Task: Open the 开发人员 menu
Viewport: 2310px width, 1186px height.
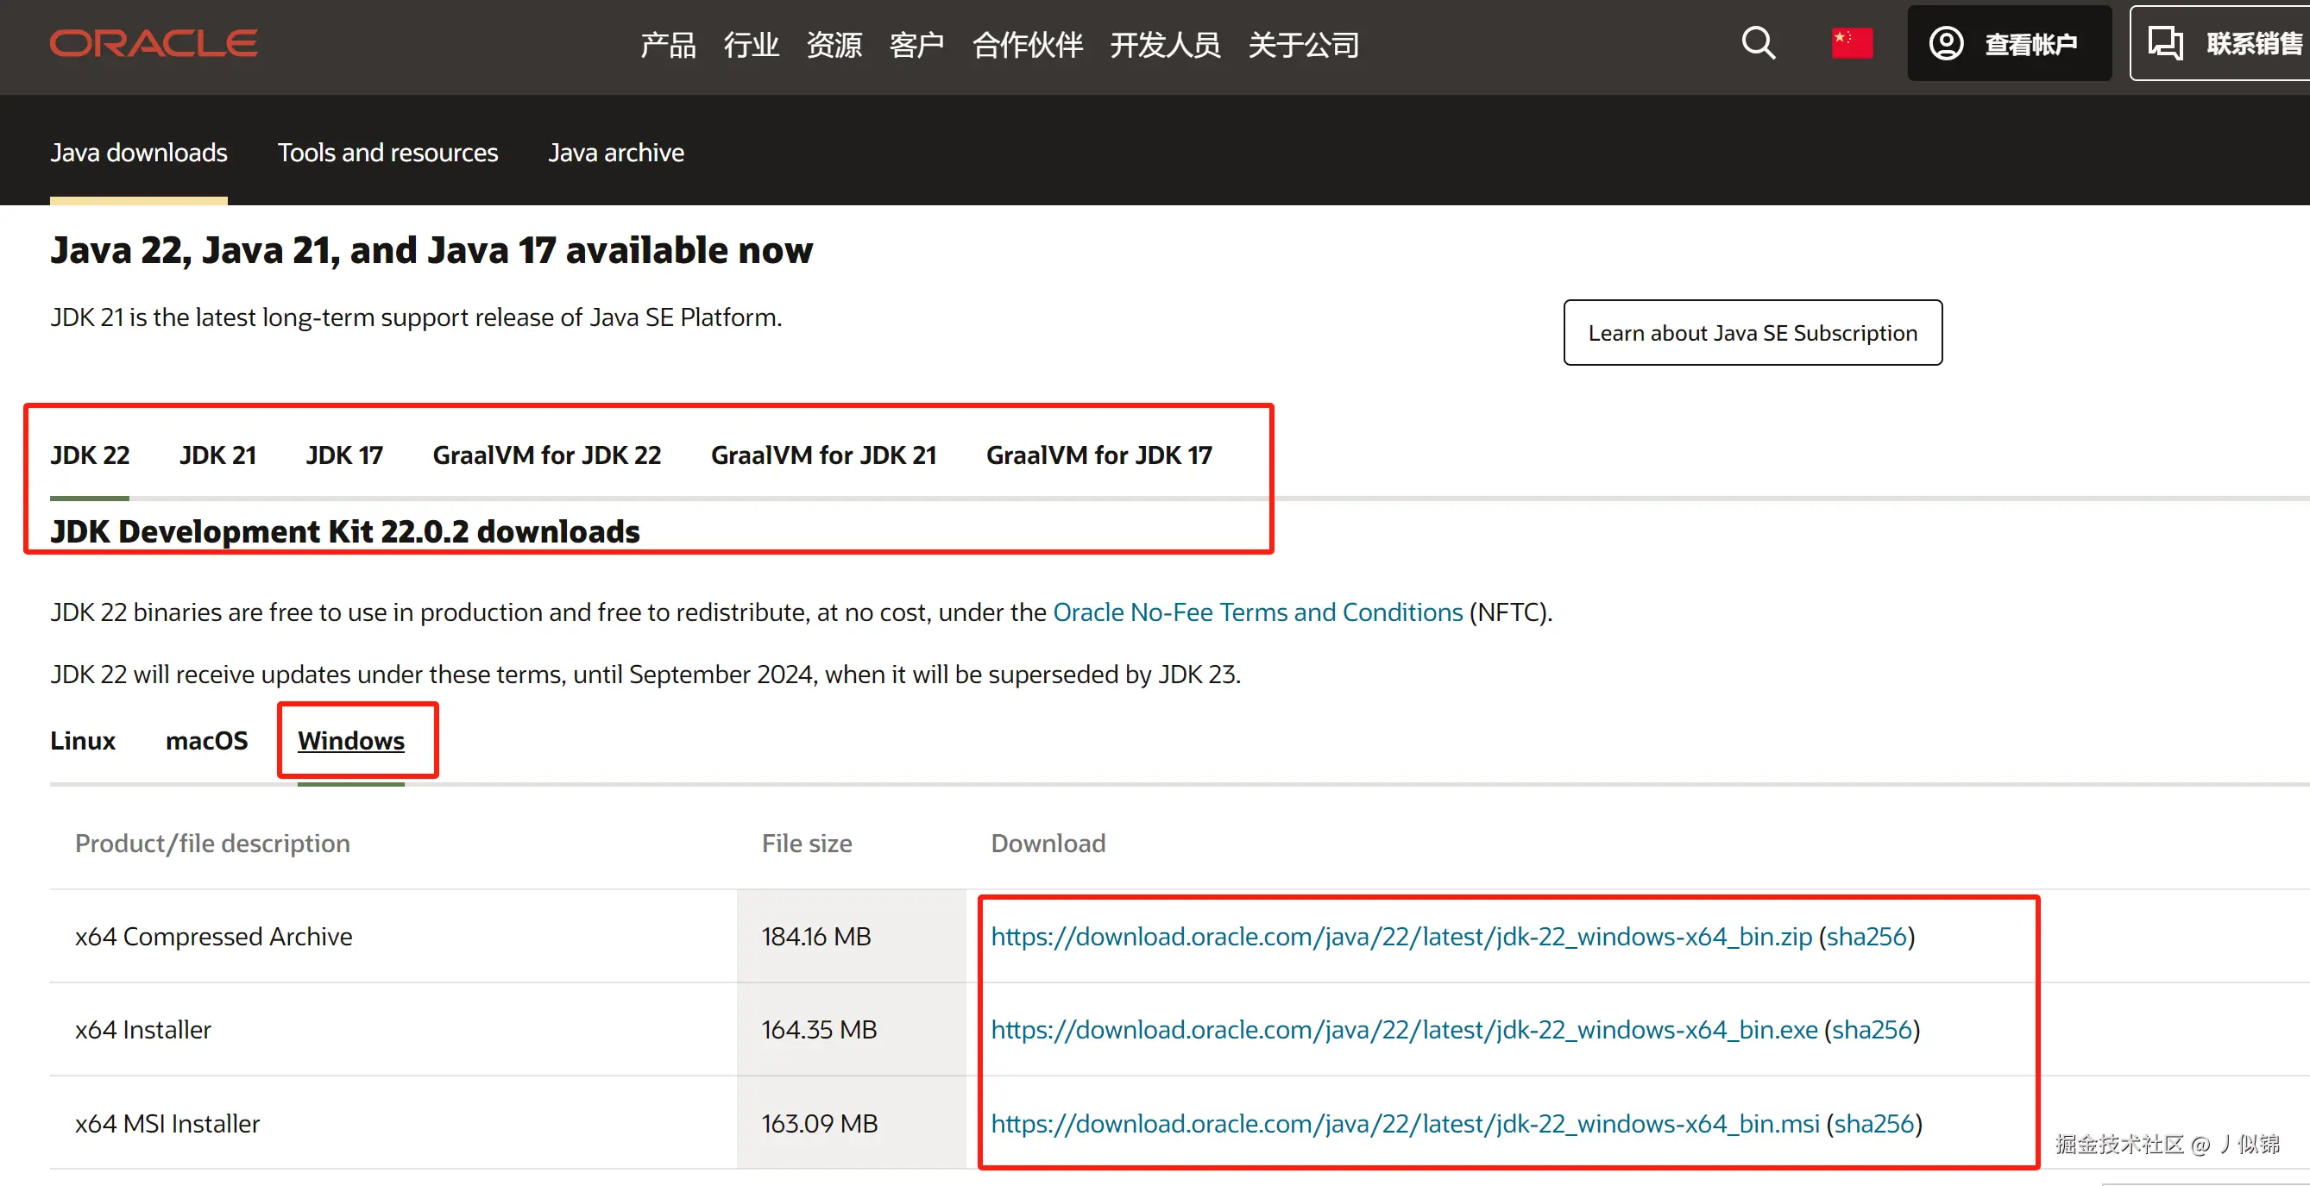Action: [1165, 45]
